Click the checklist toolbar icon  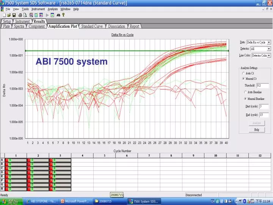point(36,15)
